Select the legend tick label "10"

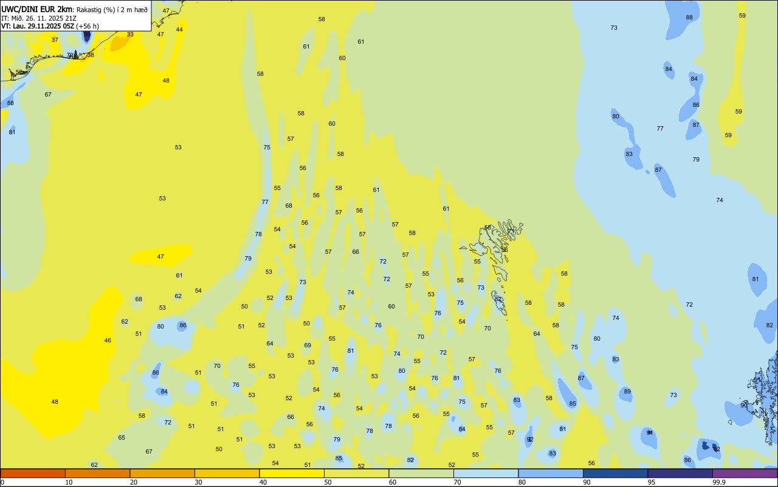pos(69,482)
